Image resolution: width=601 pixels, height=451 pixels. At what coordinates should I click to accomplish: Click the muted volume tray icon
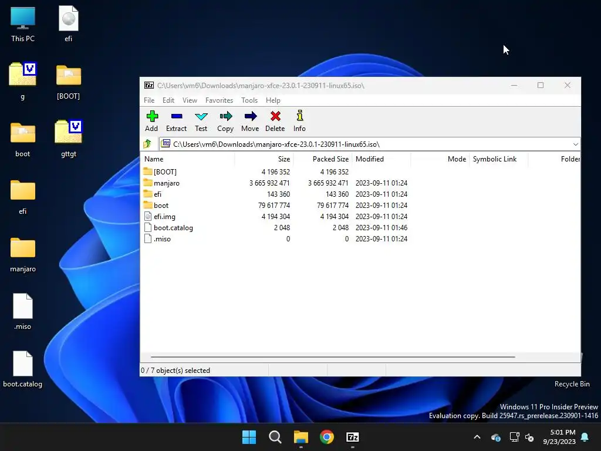tap(529, 437)
